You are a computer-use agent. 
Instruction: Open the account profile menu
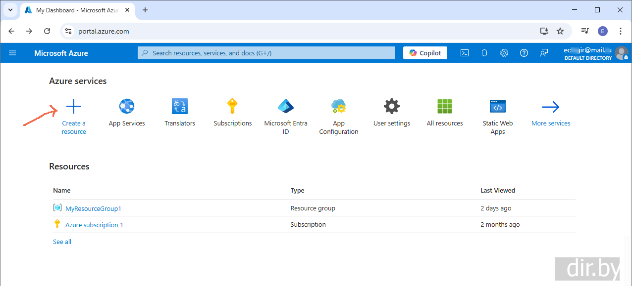tap(621, 53)
